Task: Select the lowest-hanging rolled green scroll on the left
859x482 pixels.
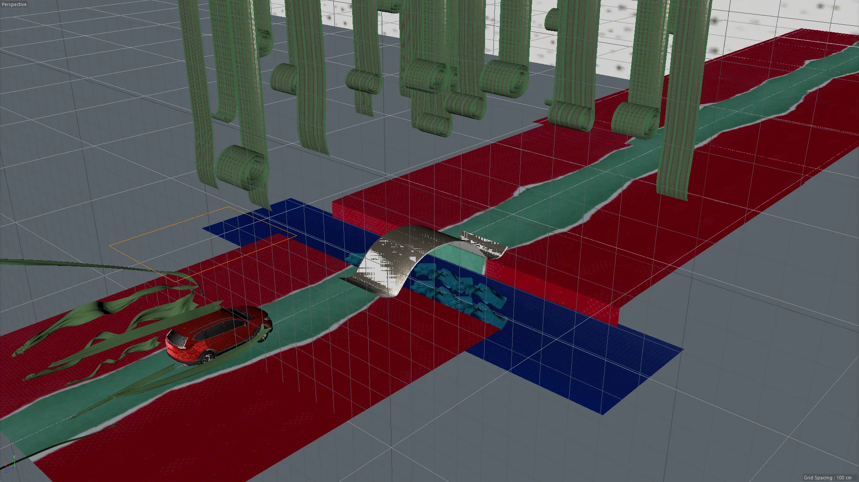Action: [238, 168]
